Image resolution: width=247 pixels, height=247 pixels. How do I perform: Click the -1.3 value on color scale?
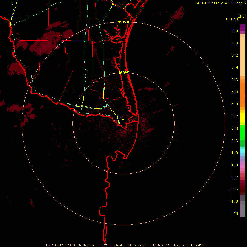tap(234, 201)
